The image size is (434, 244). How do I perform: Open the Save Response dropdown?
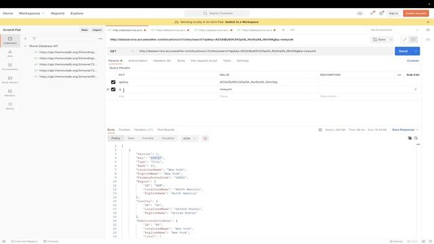pyautogui.click(x=406, y=129)
